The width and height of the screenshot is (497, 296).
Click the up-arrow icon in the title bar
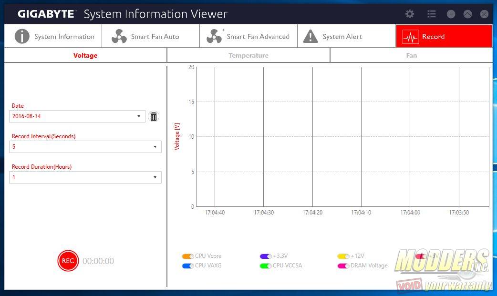point(467,14)
